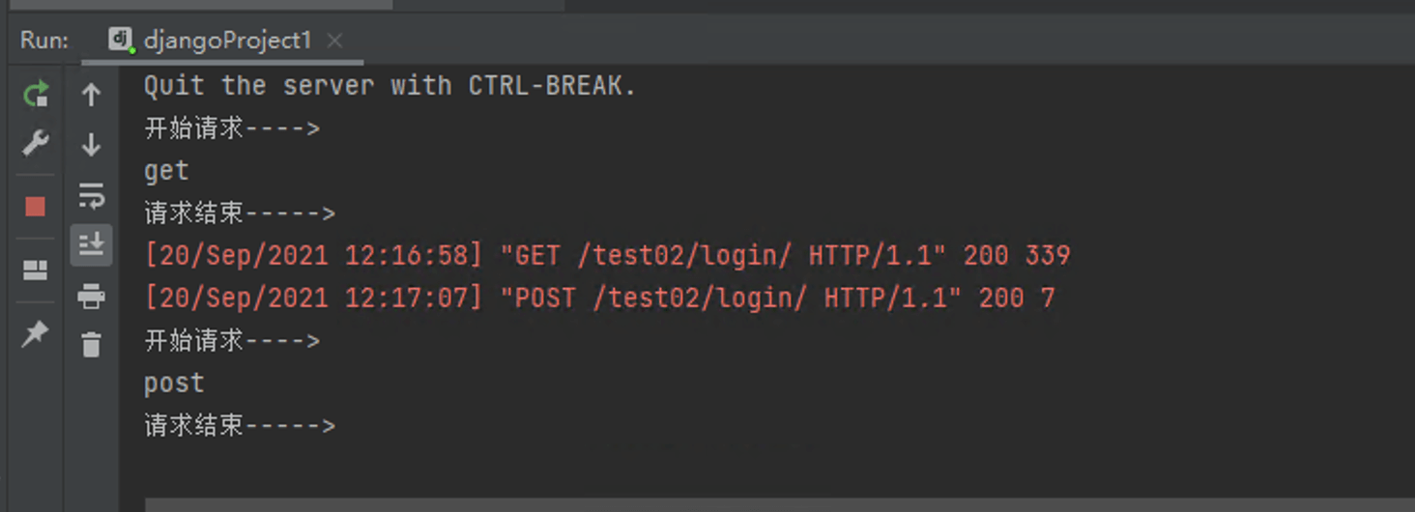The height and width of the screenshot is (512, 1415).
Task: Toggle soft-wrap for console output
Action: (91, 195)
